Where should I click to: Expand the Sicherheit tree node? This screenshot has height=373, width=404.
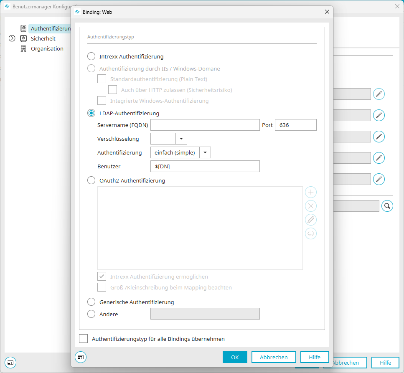tap(12, 38)
